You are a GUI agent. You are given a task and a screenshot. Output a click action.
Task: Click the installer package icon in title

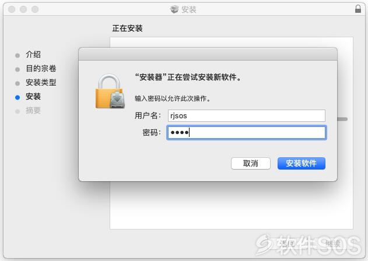174,9
